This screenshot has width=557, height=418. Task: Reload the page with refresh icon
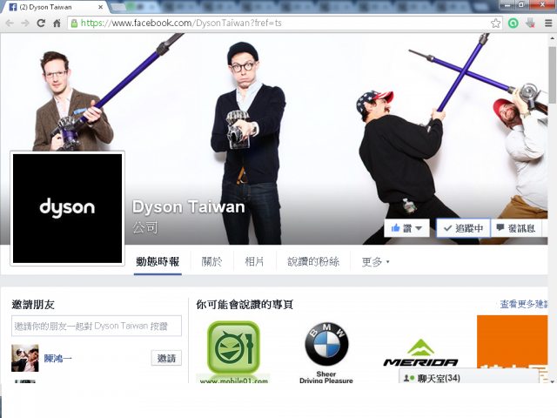[x=41, y=24]
